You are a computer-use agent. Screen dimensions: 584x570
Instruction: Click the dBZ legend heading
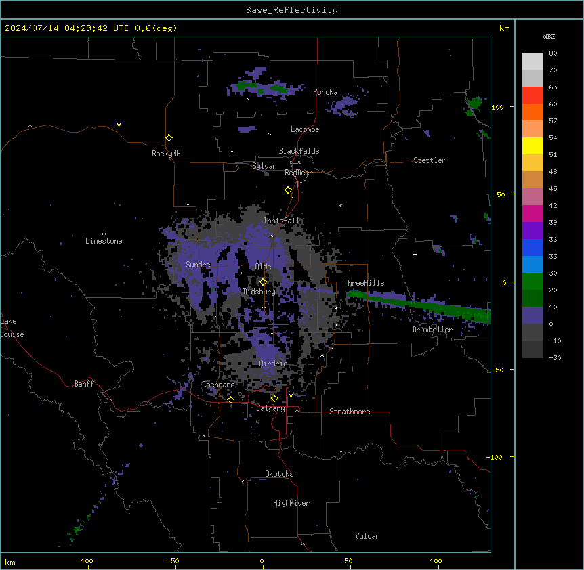[549, 36]
